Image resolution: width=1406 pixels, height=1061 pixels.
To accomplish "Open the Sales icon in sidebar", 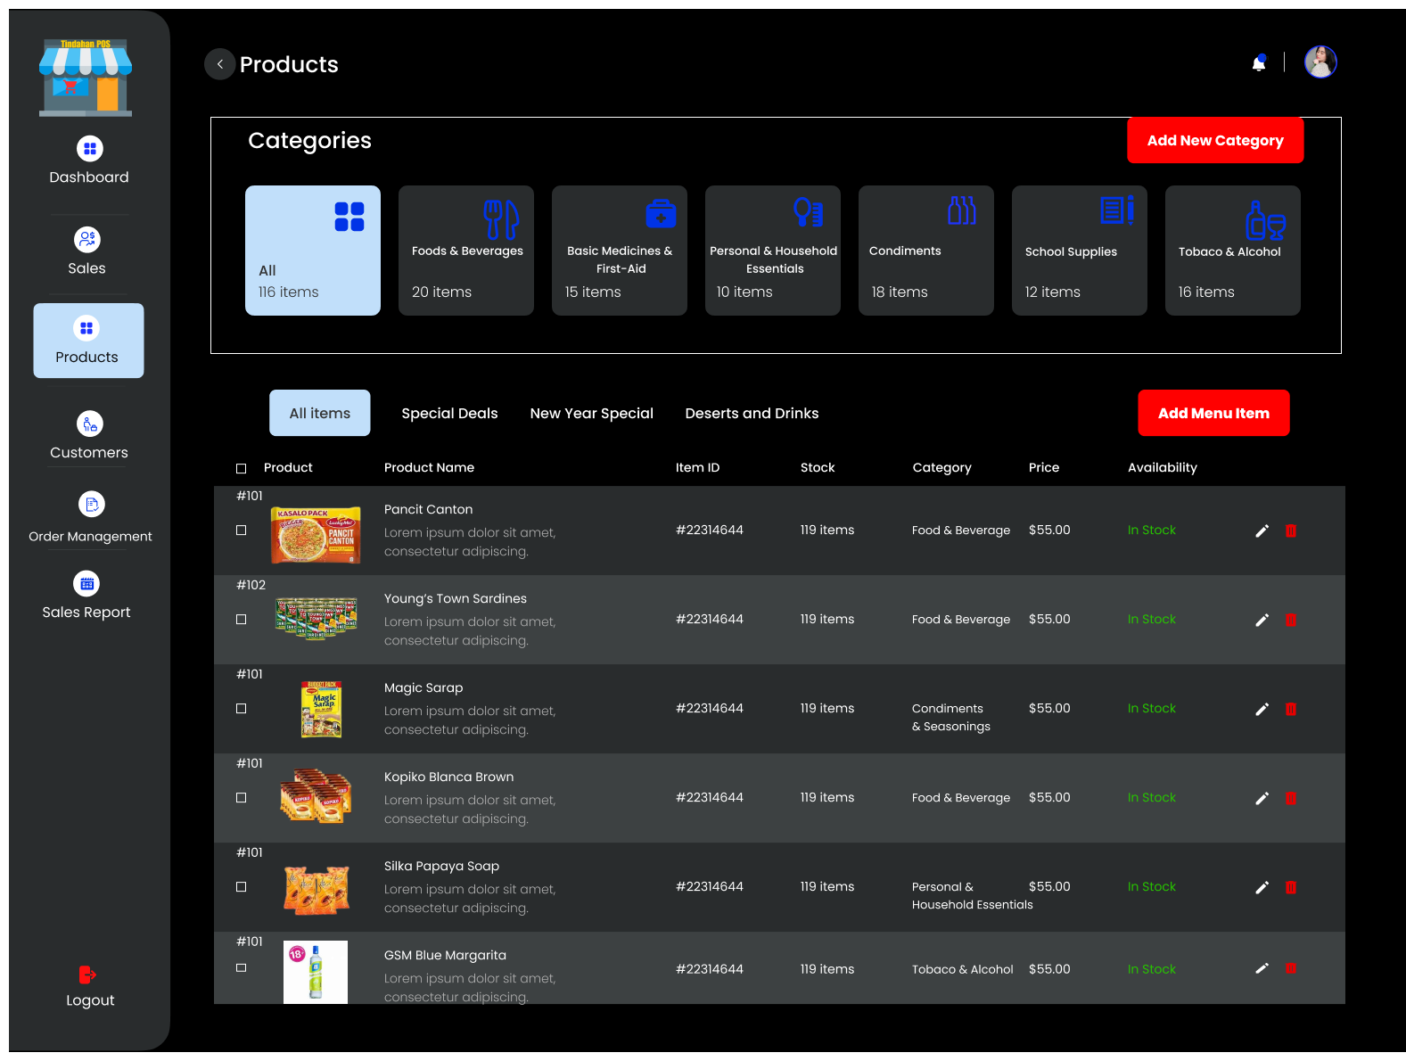I will coord(87,239).
